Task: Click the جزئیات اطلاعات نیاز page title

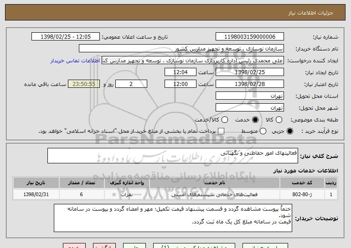Action: coord(310,13)
